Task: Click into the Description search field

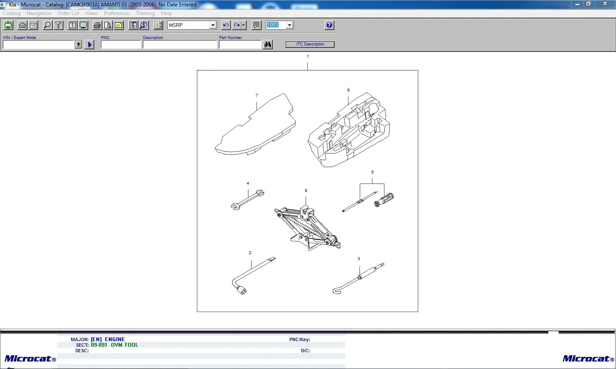Action: click(x=180, y=45)
